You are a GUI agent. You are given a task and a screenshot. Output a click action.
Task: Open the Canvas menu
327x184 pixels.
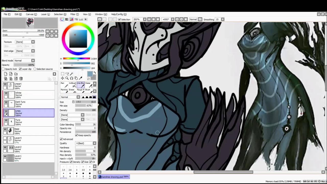pyautogui.click(x=31, y=14)
